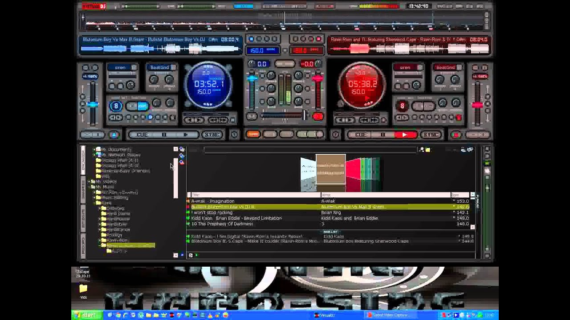
Task: Open the vertical PLAYLIST tab
Action: 477,202
